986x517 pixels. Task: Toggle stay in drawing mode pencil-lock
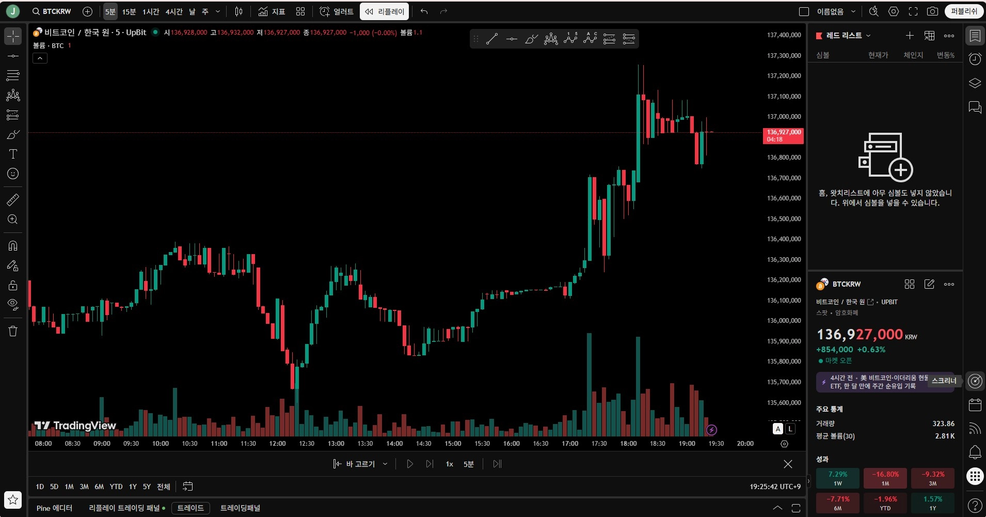(x=13, y=265)
